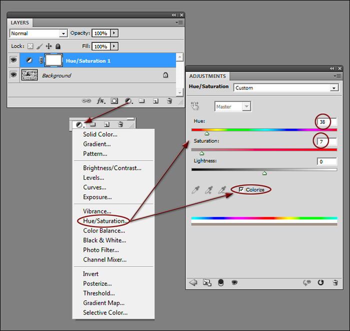Click Background layer thumbnail

click(x=29, y=75)
